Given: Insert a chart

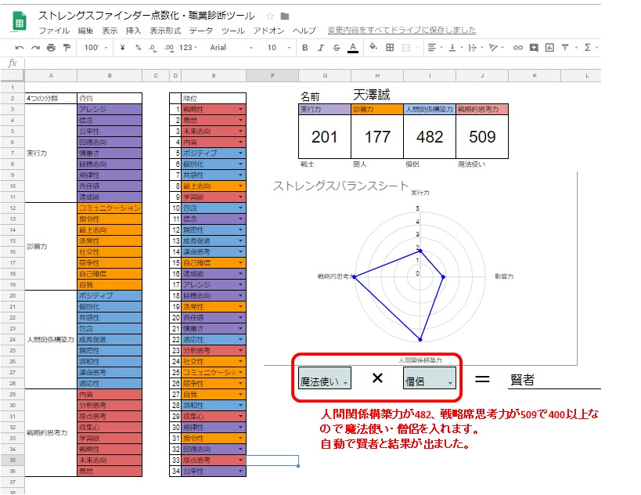Looking at the screenshot, I should click(x=549, y=48).
